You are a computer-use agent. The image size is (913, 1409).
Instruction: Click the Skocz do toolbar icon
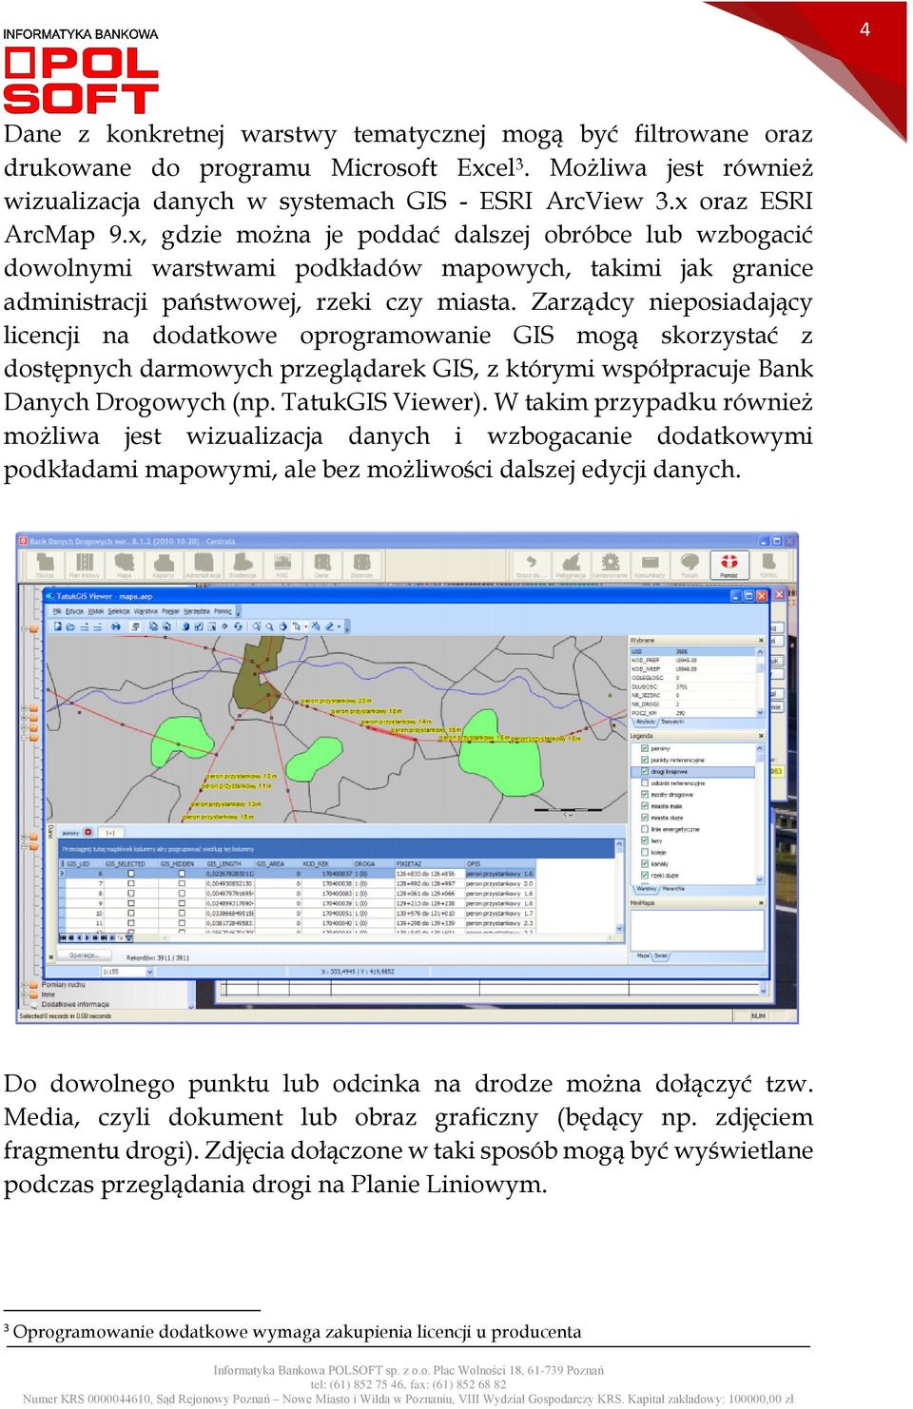(x=531, y=565)
